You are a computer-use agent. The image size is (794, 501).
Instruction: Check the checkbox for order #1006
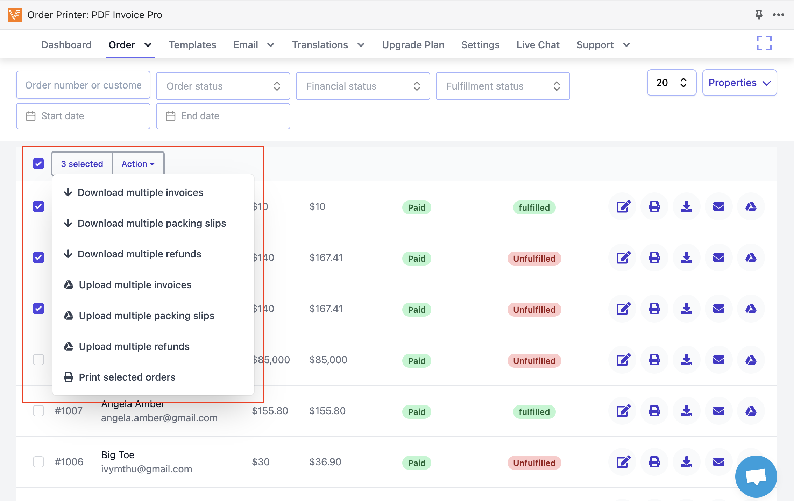coord(38,462)
